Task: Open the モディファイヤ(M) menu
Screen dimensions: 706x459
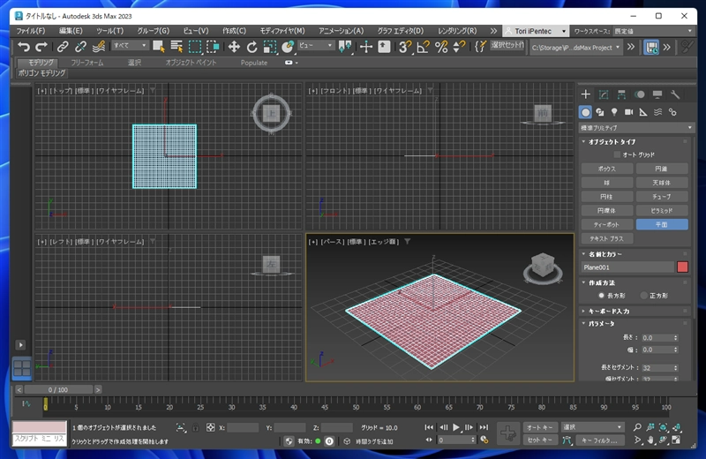Action: point(282,31)
